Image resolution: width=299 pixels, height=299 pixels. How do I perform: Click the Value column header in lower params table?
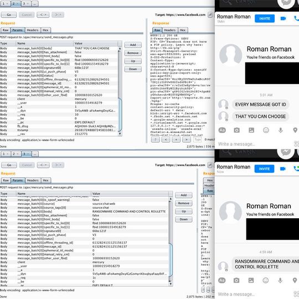130,194
